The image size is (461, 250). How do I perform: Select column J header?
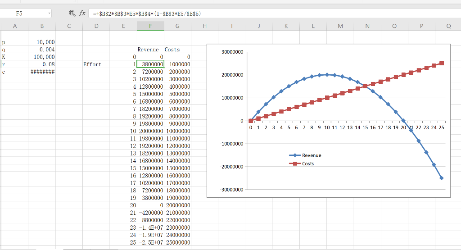259,26
